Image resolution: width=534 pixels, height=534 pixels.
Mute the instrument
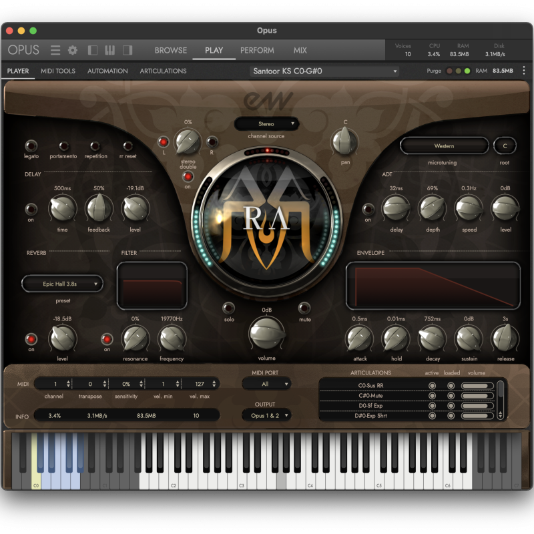pyautogui.click(x=304, y=308)
